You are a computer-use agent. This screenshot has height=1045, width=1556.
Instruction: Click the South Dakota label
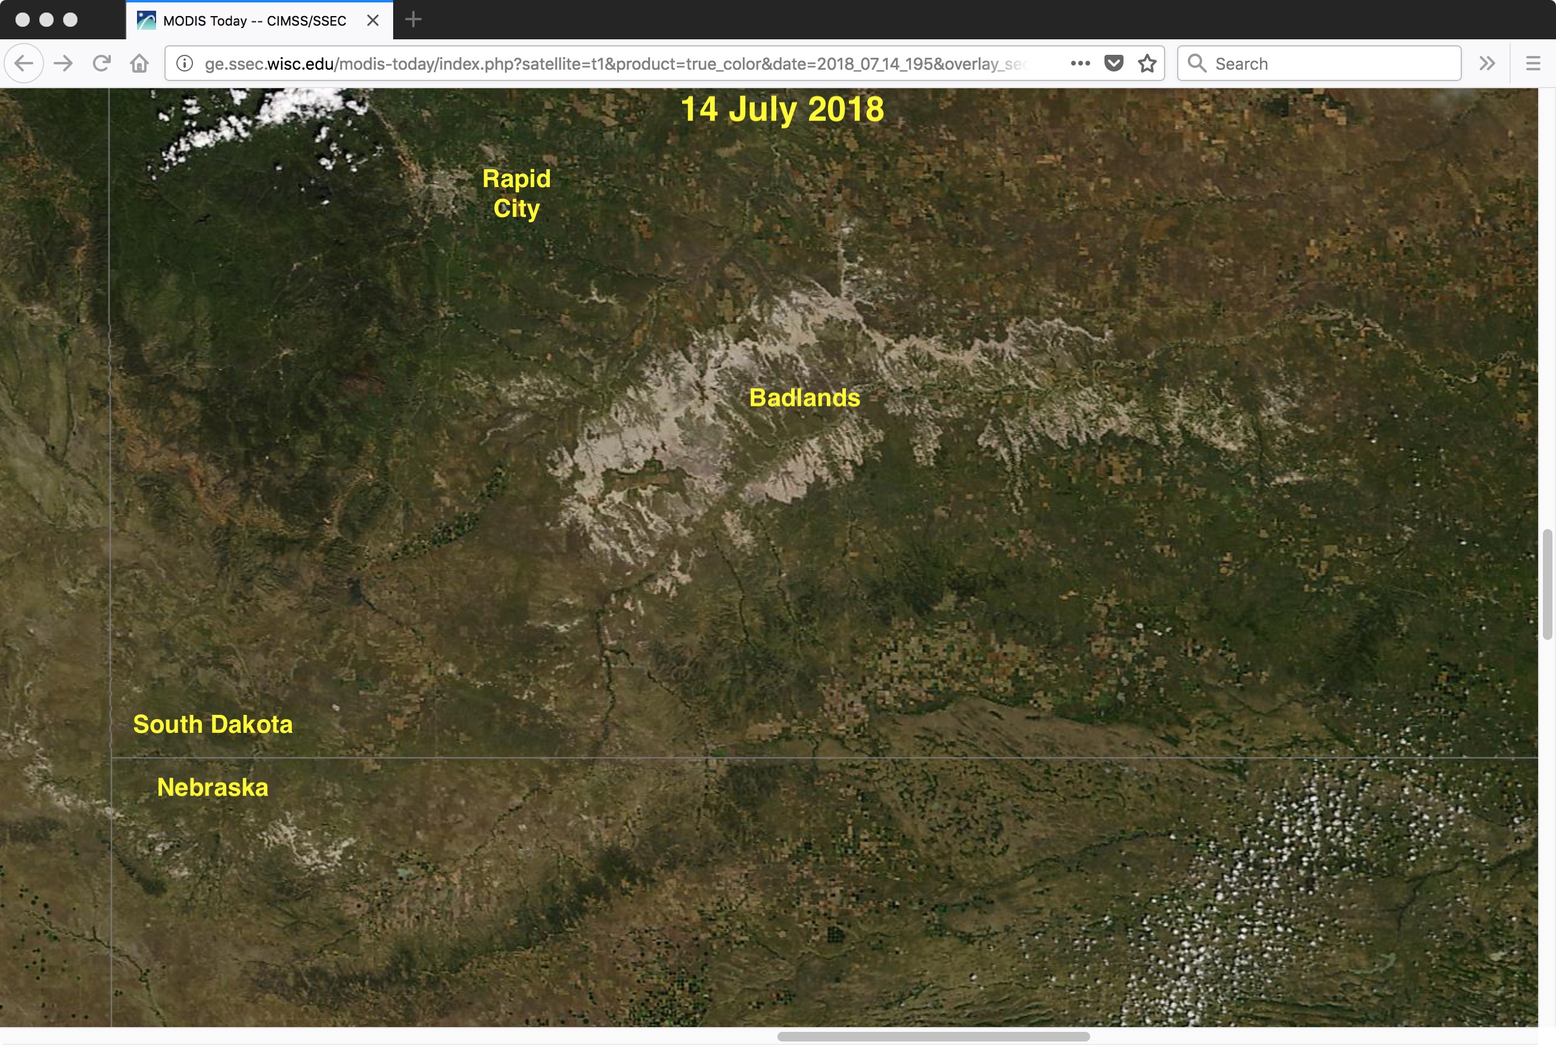click(213, 724)
